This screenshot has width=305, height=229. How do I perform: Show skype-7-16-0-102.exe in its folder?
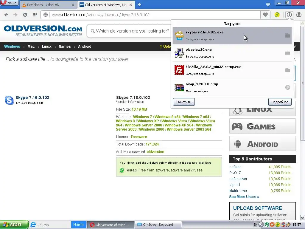coord(287,36)
